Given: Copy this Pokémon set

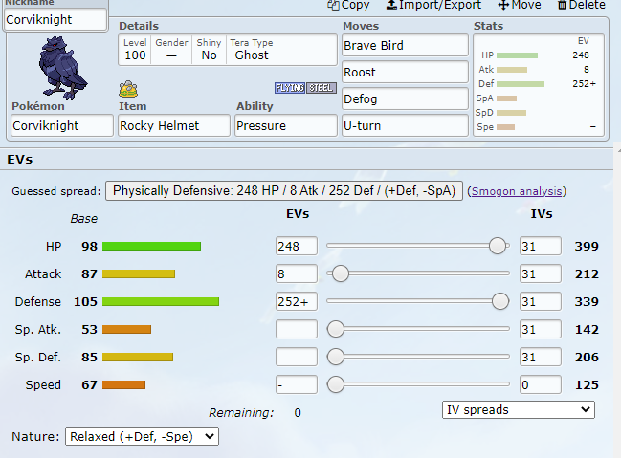Looking at the screenshot, I should 348,5.
